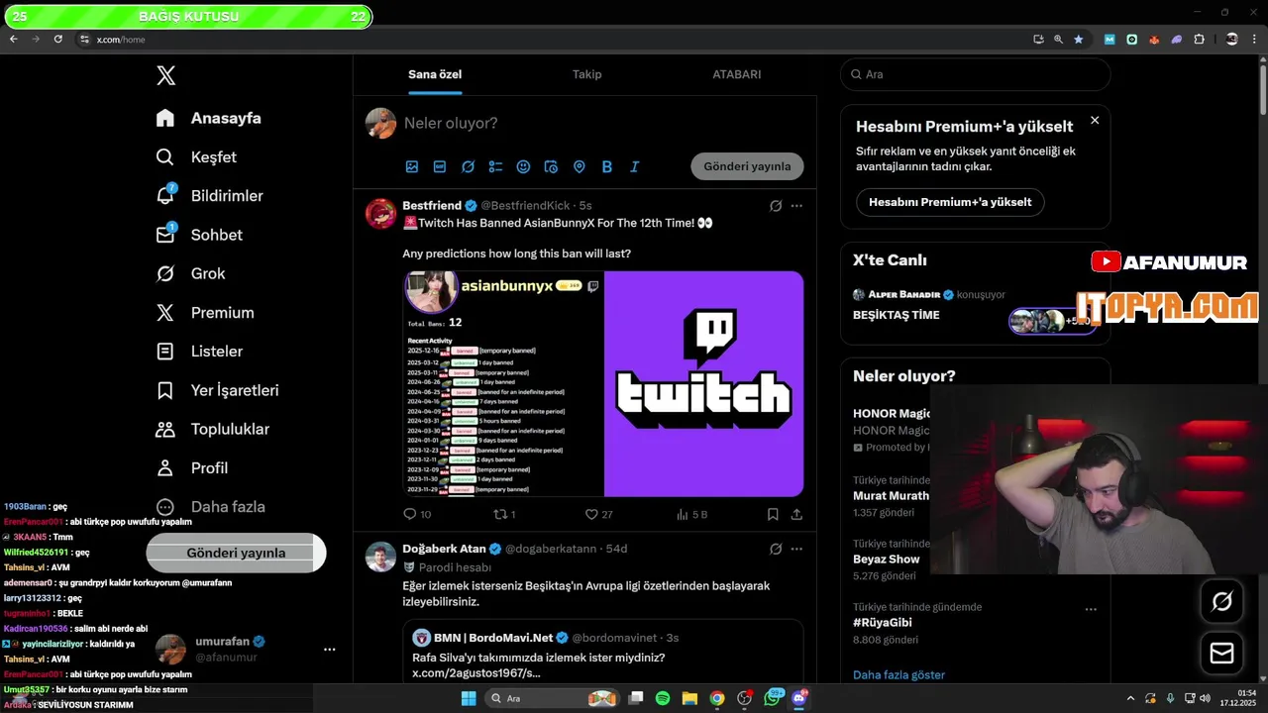Open #RüyaGibi trend

883,623
